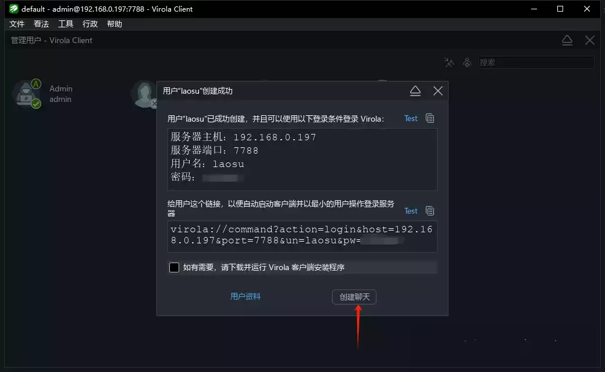
Task: Open 用户资料 to view the user profile
Action: pyautogui.click(x=245, y=297)
